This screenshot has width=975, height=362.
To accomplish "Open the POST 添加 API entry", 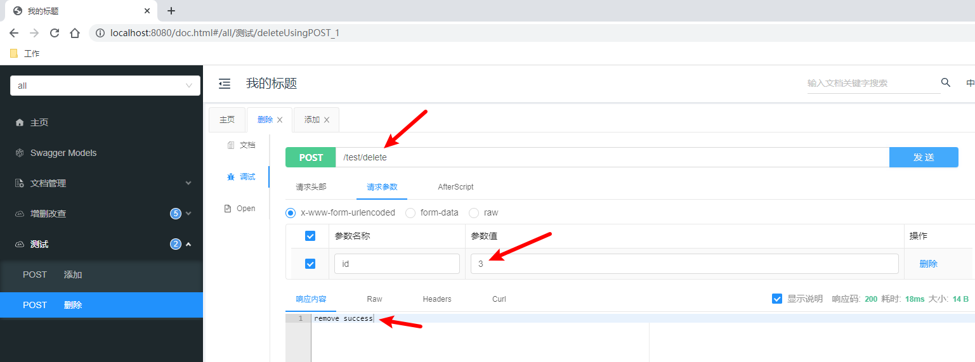I will click(101, 275).
